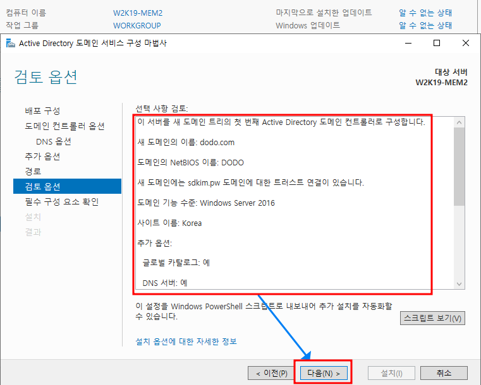
Task: Close the Active Directory wizard window
Action: pos(466,43)
